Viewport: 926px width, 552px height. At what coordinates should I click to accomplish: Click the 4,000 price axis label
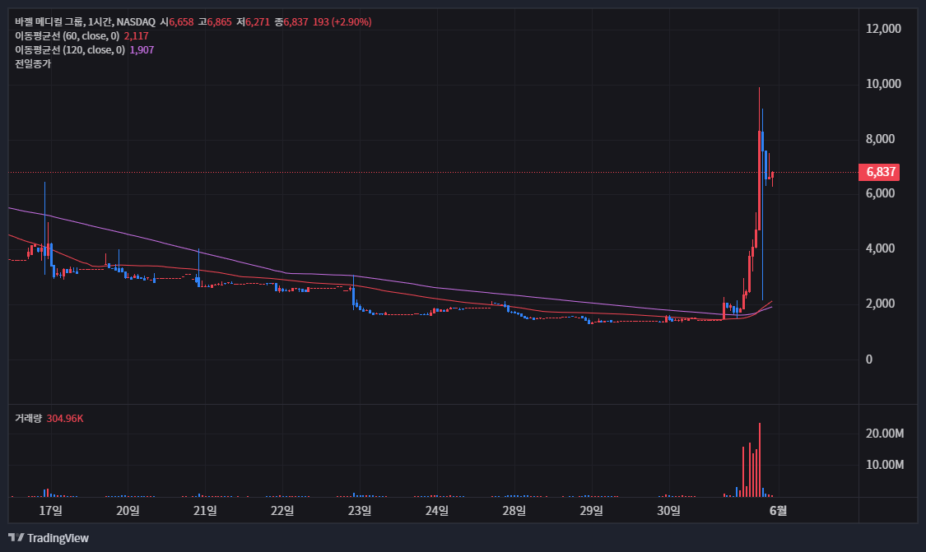[x=881, y=248]
